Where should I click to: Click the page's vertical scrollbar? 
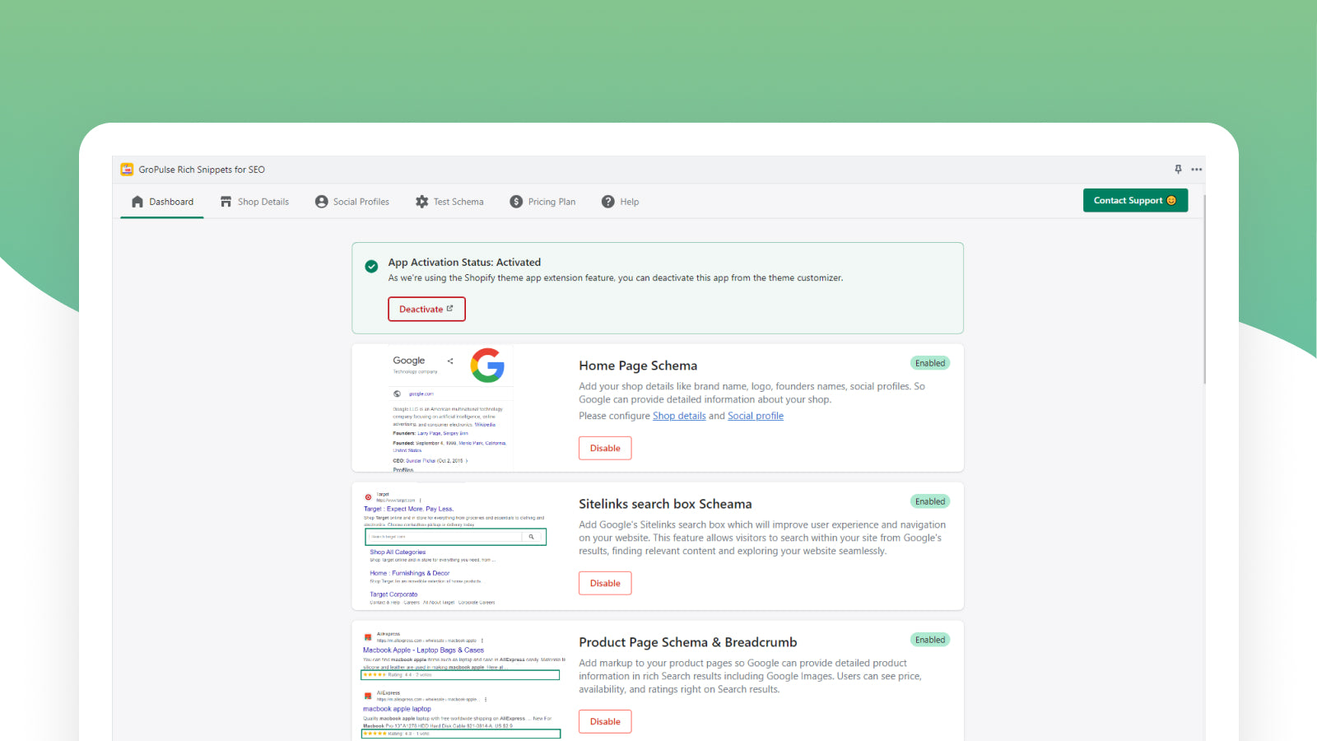1204,288
